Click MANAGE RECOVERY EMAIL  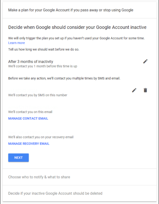[x=29, y=144]
